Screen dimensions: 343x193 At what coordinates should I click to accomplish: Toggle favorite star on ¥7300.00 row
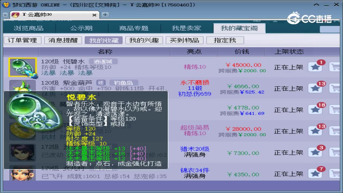(x=315, y=153)
